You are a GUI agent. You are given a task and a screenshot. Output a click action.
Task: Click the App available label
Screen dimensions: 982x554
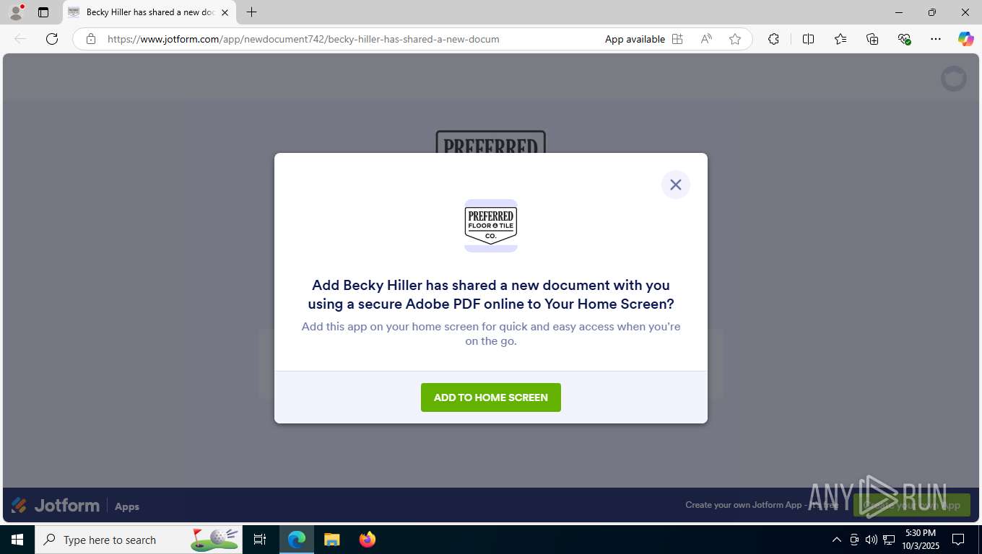[635, 39]
